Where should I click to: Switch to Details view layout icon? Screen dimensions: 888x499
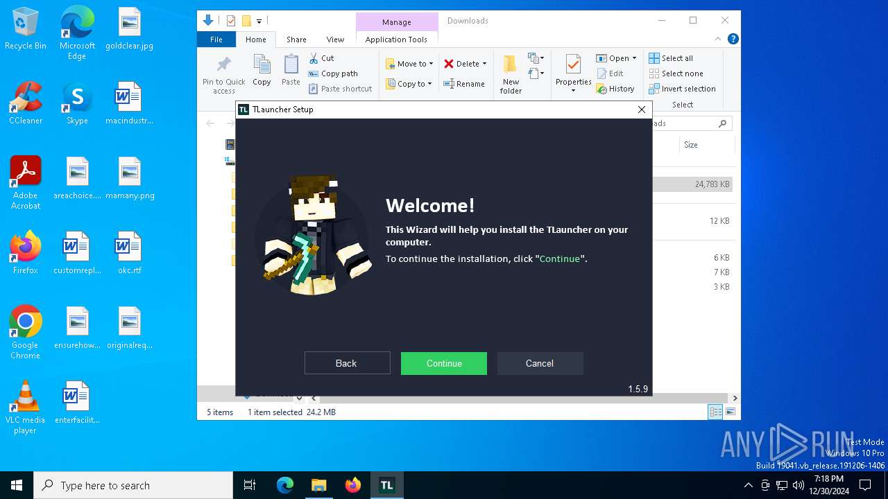coord(715,412)
